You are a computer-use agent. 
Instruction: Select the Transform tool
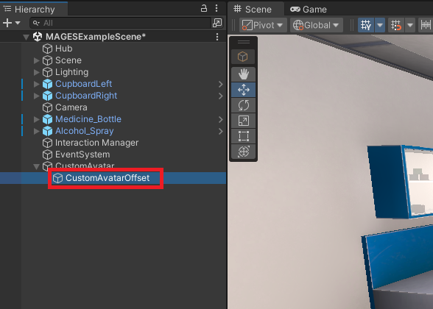243,152
